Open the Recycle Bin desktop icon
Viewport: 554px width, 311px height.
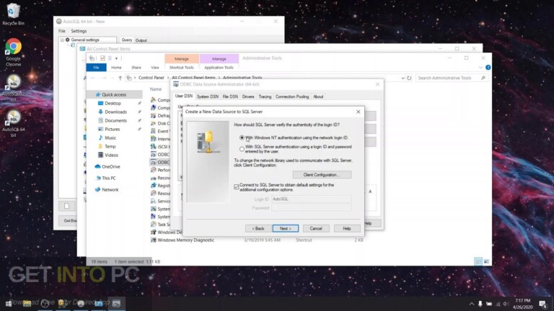pyautogui.click(x=13, y=14)
